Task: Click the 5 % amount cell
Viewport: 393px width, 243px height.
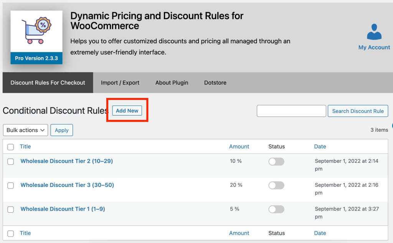Action: pos(234,209)
